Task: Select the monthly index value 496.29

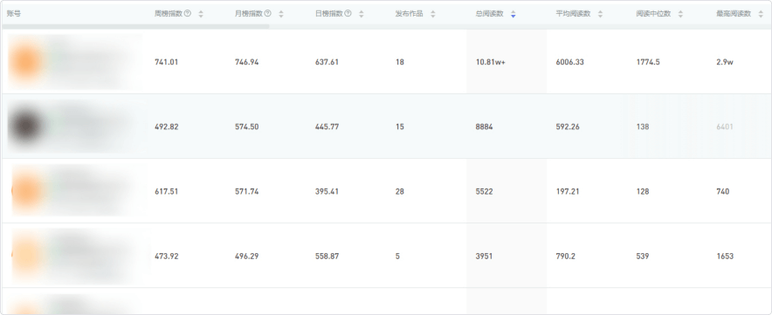Action: click(246, 256)
